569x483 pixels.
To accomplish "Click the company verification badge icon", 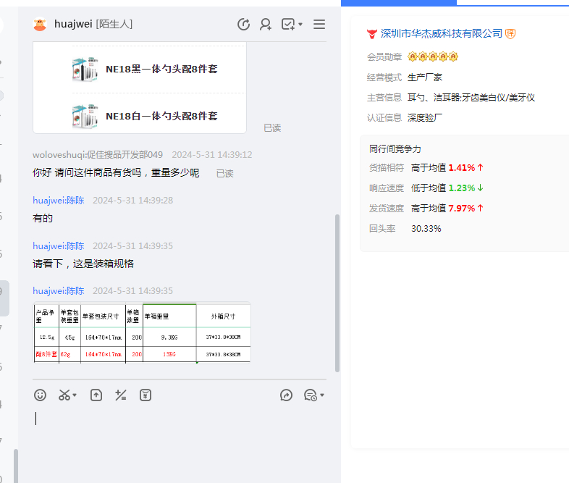I will [x=510, y=33].
